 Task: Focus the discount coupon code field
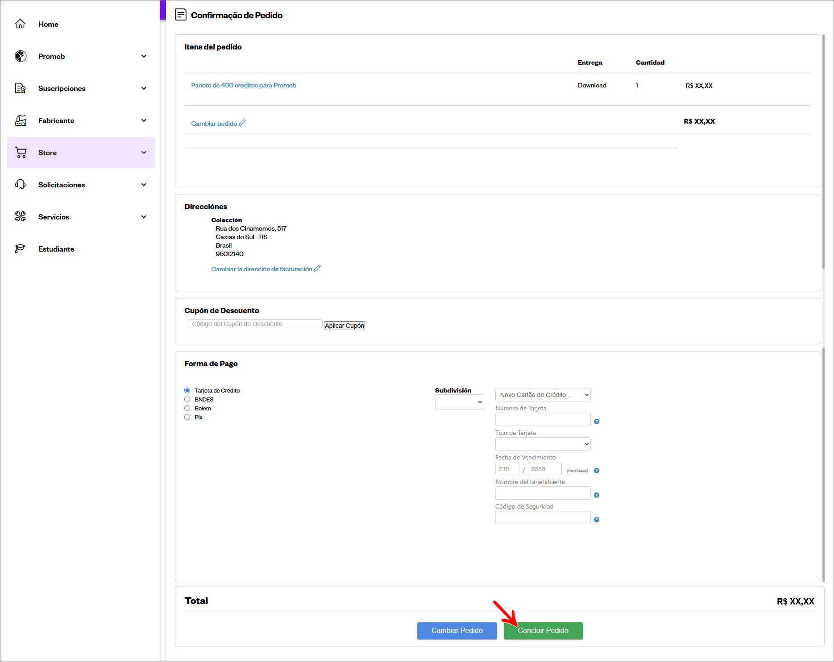255,324
